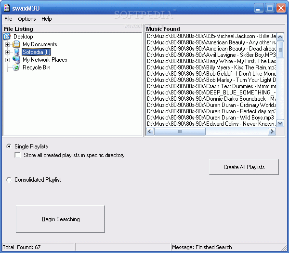
Task: Minimize the swaxM3U window
Action: pos(259,8)
